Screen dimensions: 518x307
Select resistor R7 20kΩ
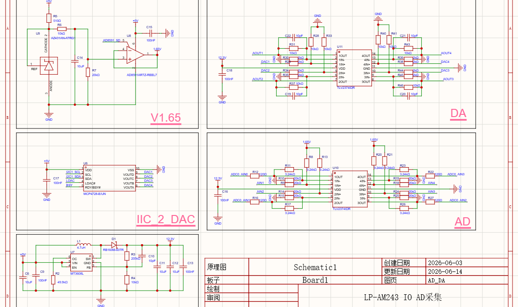(88, 72)
